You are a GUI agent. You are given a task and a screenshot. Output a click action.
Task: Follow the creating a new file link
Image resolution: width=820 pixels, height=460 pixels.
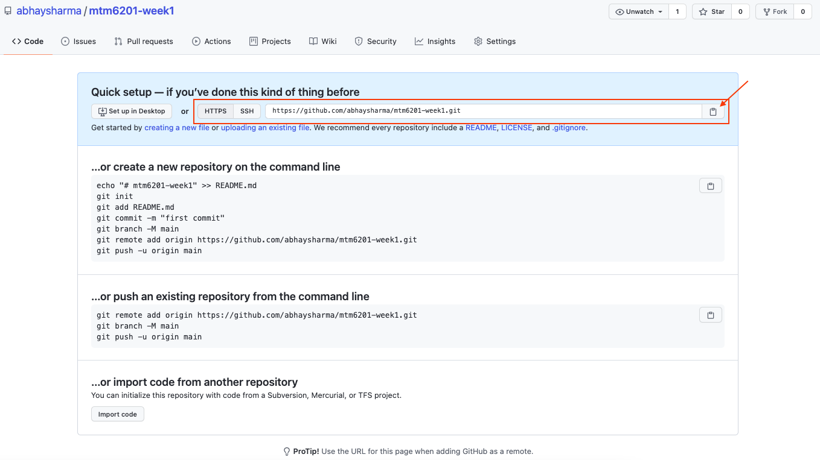point(177,128)
